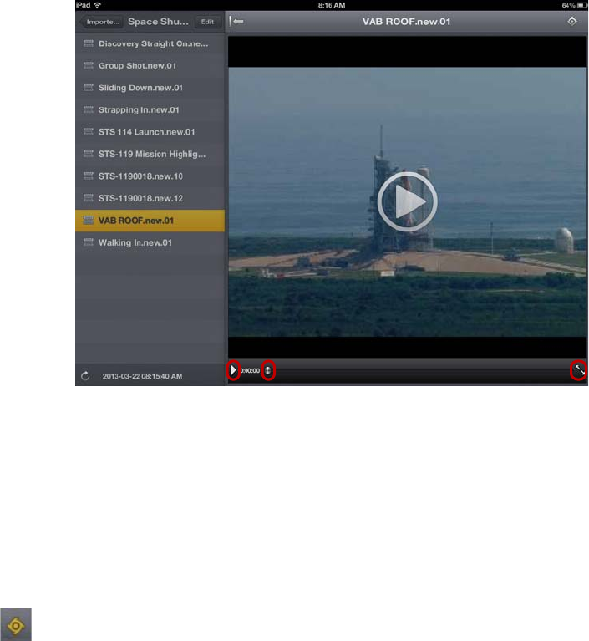Select the Group Shot.new.01 clip
This screenshot has width=589, height=641.
tap(150, 66)
